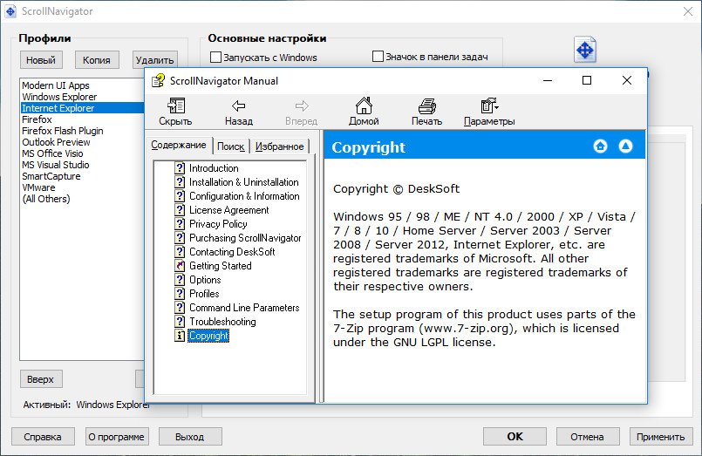This screenshot has width=702, height=456.
Task: Click the question icon beside Troubleshooting
Action: [180, 322]
